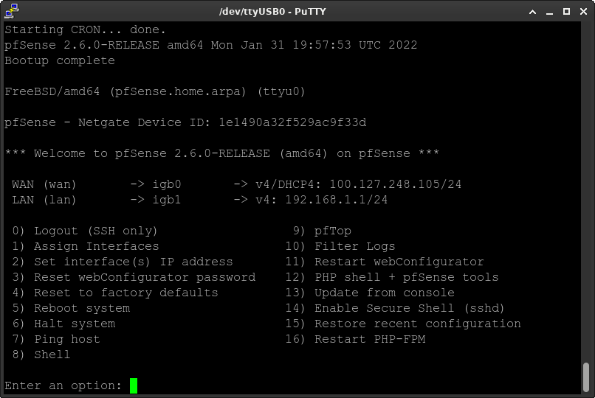Click the 'LAN (lan)' interface label
Viewport: 595px width, 398px height.
click(44, 200)
